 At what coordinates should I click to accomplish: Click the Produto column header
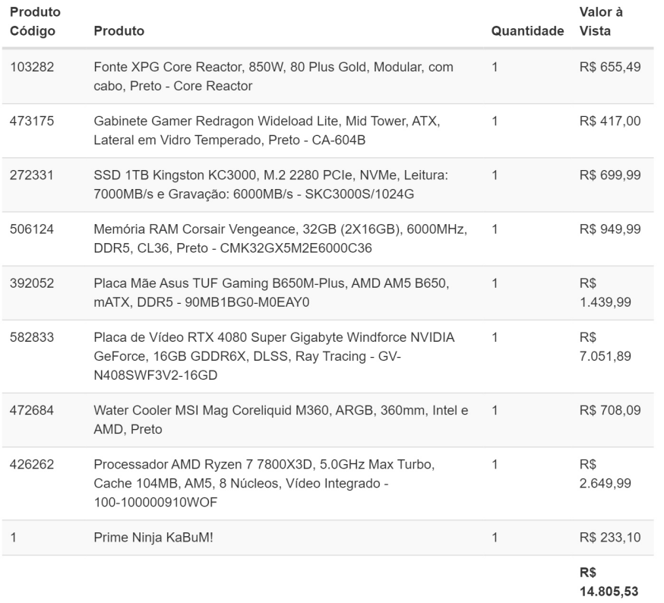pyautogui.click(x=119, y=31)
